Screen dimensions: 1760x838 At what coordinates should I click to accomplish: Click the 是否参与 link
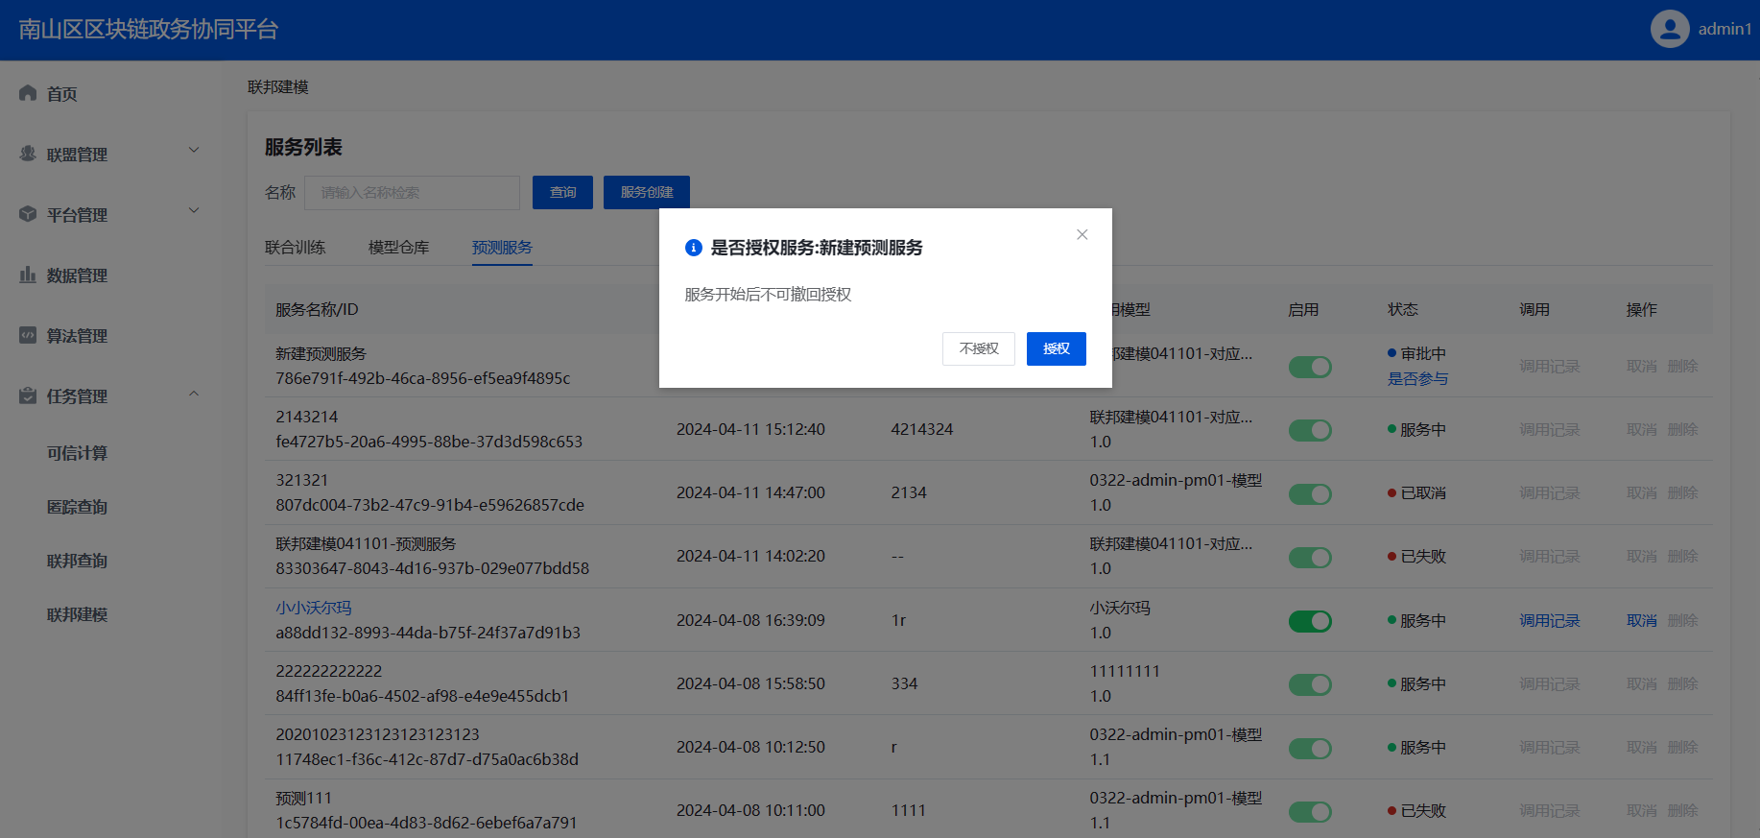click(1417, 379)
